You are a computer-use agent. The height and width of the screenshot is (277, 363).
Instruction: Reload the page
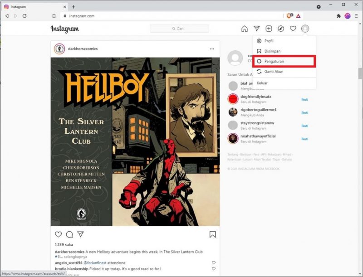(25, 16)
